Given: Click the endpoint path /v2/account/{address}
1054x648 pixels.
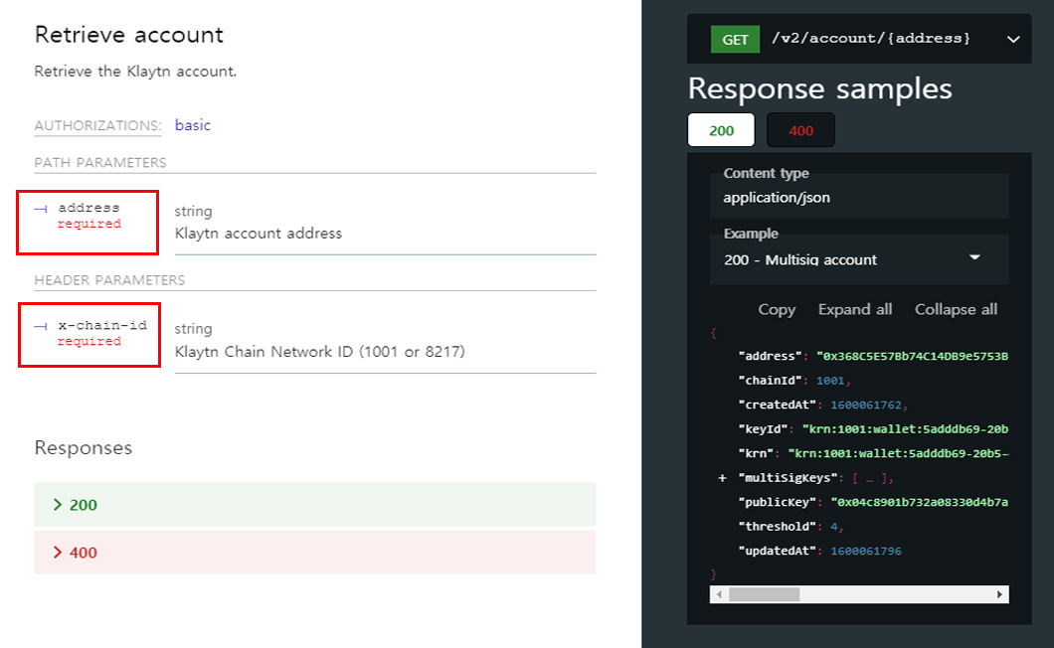Looking at the screenshot, I should [870, 39].
